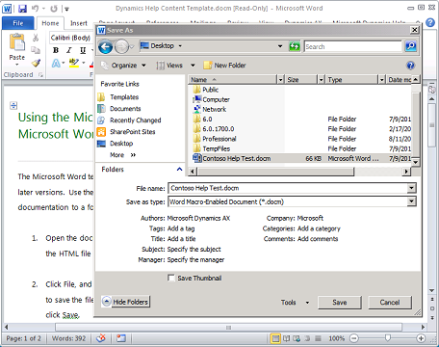The width and height of the screenshot is (439, 347).
Task: Expand the Organize menu
Action: [x=123, y=66]
